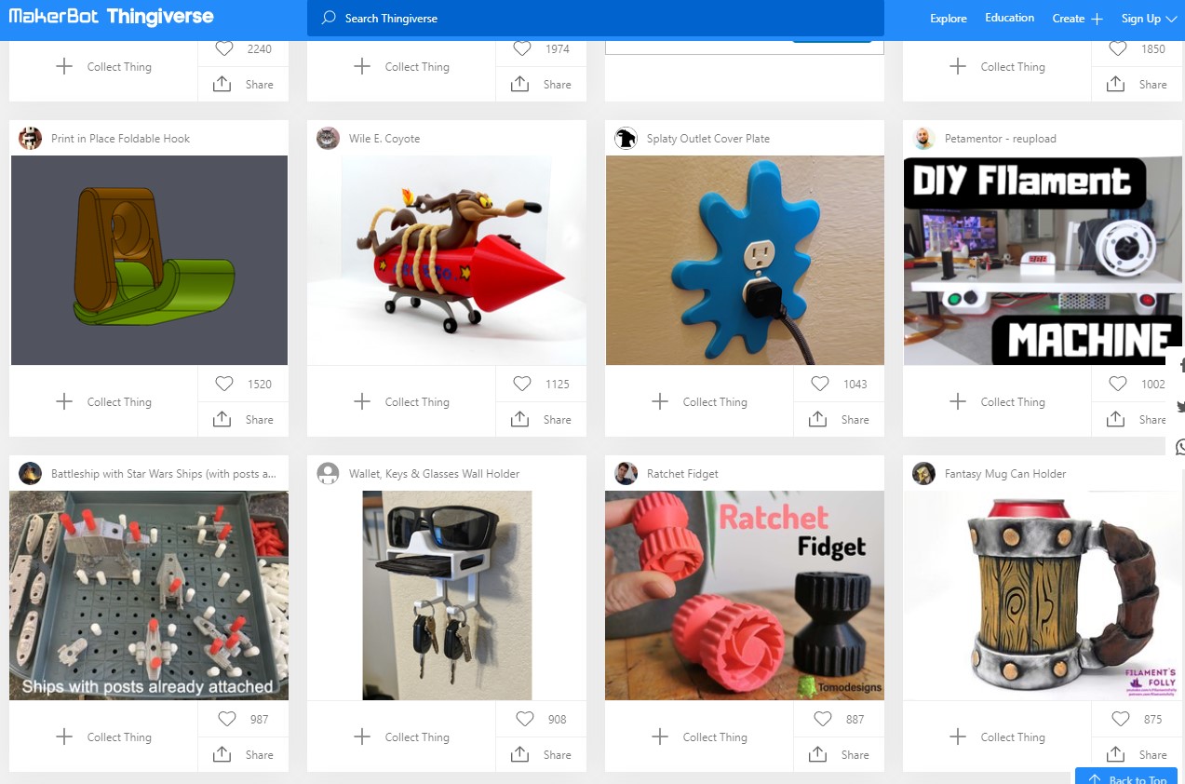View the Battleship board thumbnail
The width and height of the screenshot is (1185, 784).
pos(149,595)
